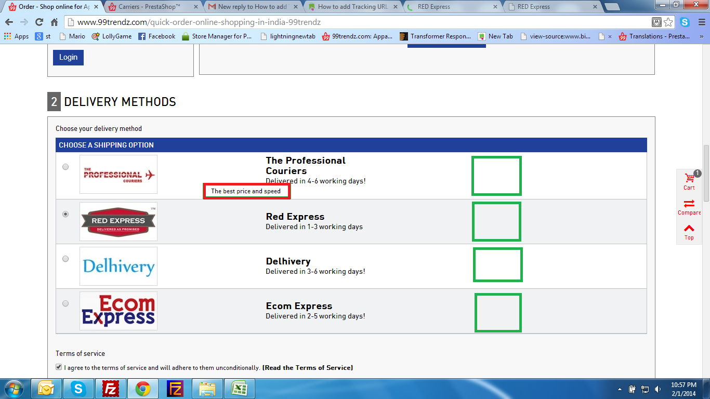Open the Apps bookmarks shortcut
The image size is (710, 399).
tap(17, 36)
